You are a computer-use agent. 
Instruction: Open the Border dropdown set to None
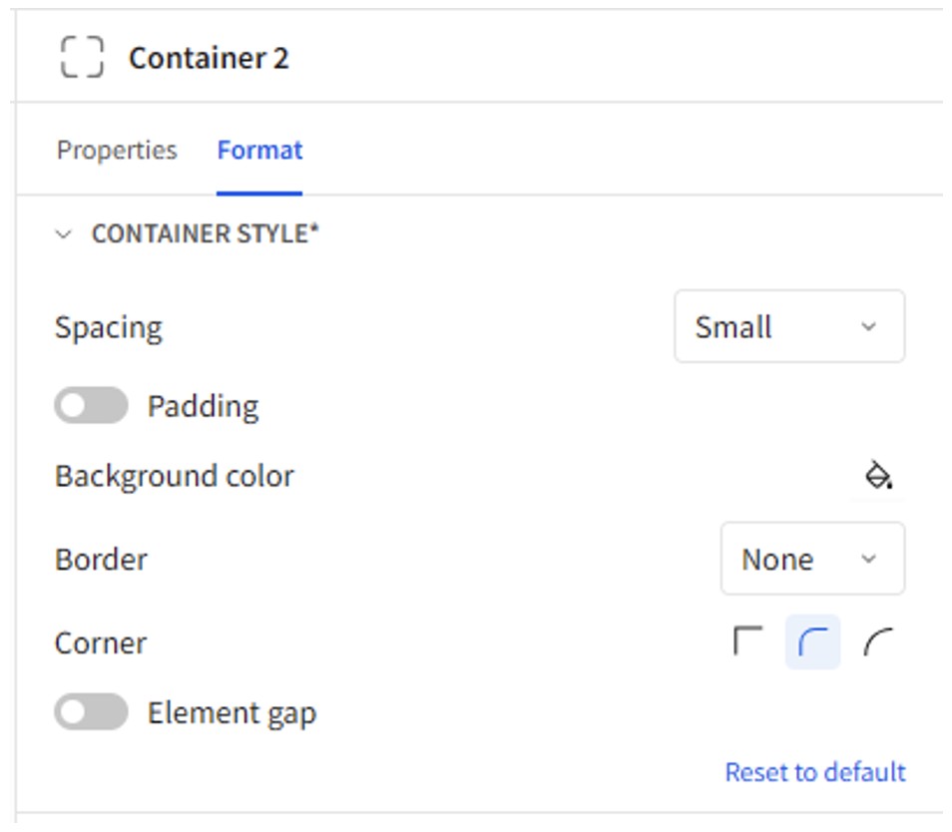tap(812, 559)
